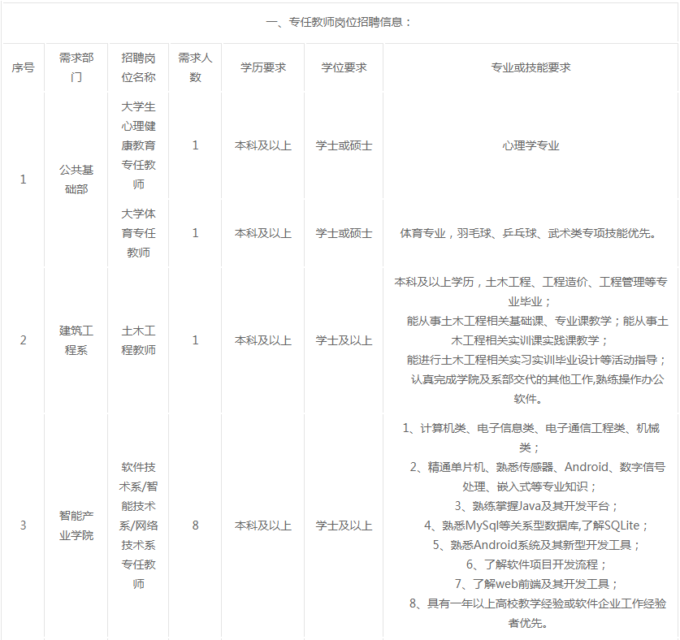The width and height of the screenshot is (680, 640).
Task: Select the 熟练掌握Java及其开发平台 requirement line
Action: click(x=531, y=505)
